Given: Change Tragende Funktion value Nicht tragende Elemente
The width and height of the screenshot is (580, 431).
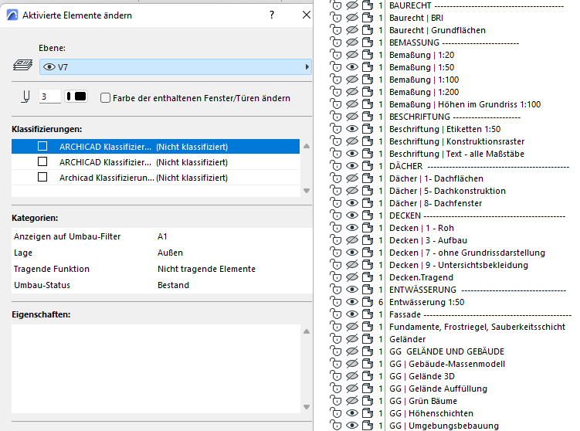Looking at the screenshot, I should 206,269.
